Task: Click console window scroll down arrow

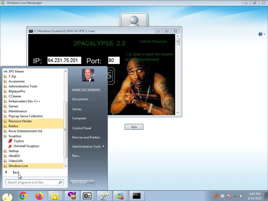Action: 178,113
